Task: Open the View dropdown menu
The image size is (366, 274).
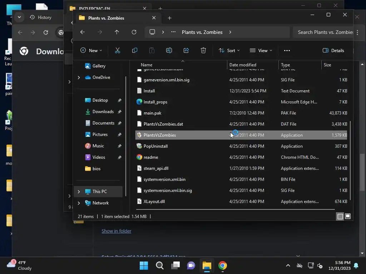Action: [x=261, y=51]
